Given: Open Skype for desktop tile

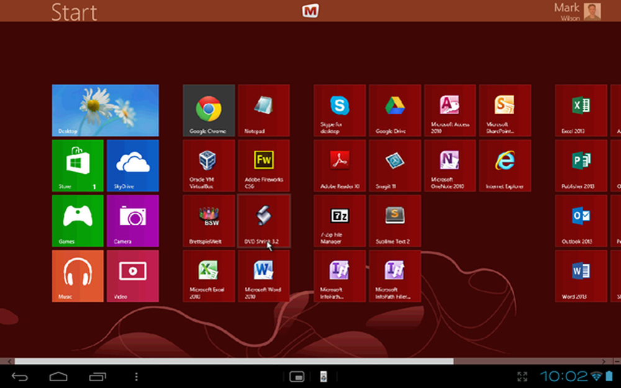Looking at the screenshot, I should click(x=340, y=111).
